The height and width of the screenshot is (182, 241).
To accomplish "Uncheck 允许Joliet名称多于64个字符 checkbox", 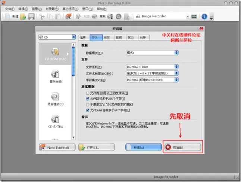I will 88,110.
